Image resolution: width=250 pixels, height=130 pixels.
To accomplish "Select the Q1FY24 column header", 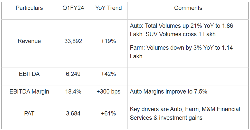I will [x=73, y=8].
